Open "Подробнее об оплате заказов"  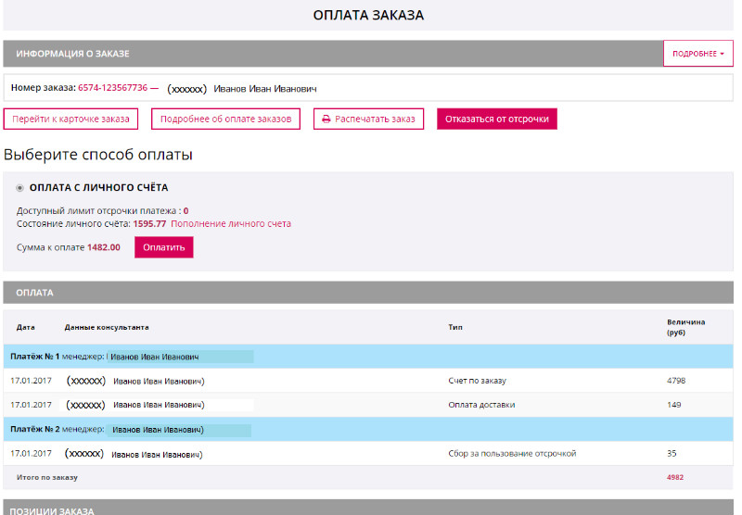pyautogui.click(x=225, y=119)
